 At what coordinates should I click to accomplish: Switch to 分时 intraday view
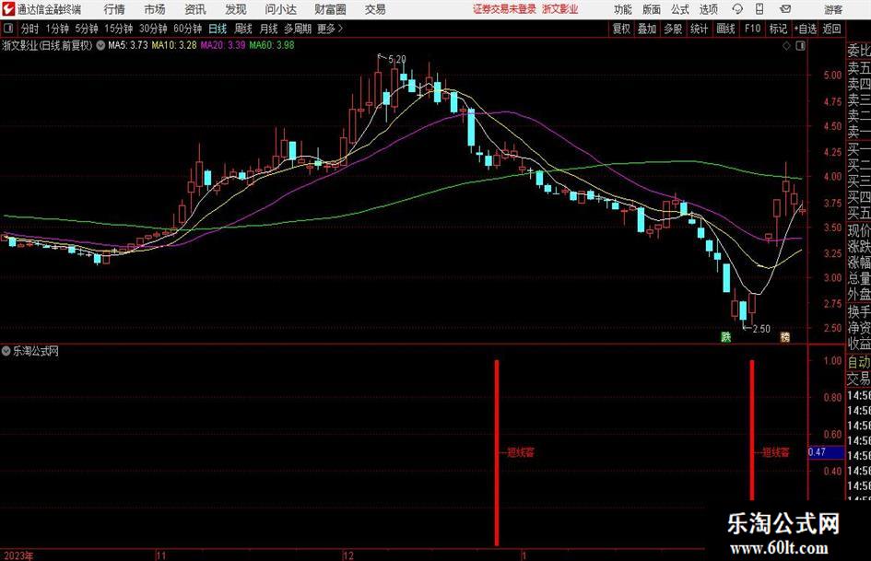29,29
